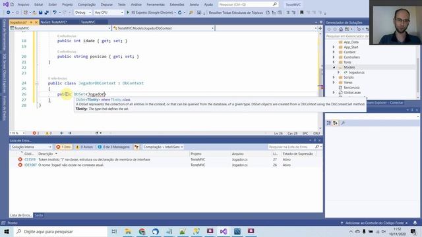
Task: Undo the last edit via toolbar
Action: pos(55,13)
